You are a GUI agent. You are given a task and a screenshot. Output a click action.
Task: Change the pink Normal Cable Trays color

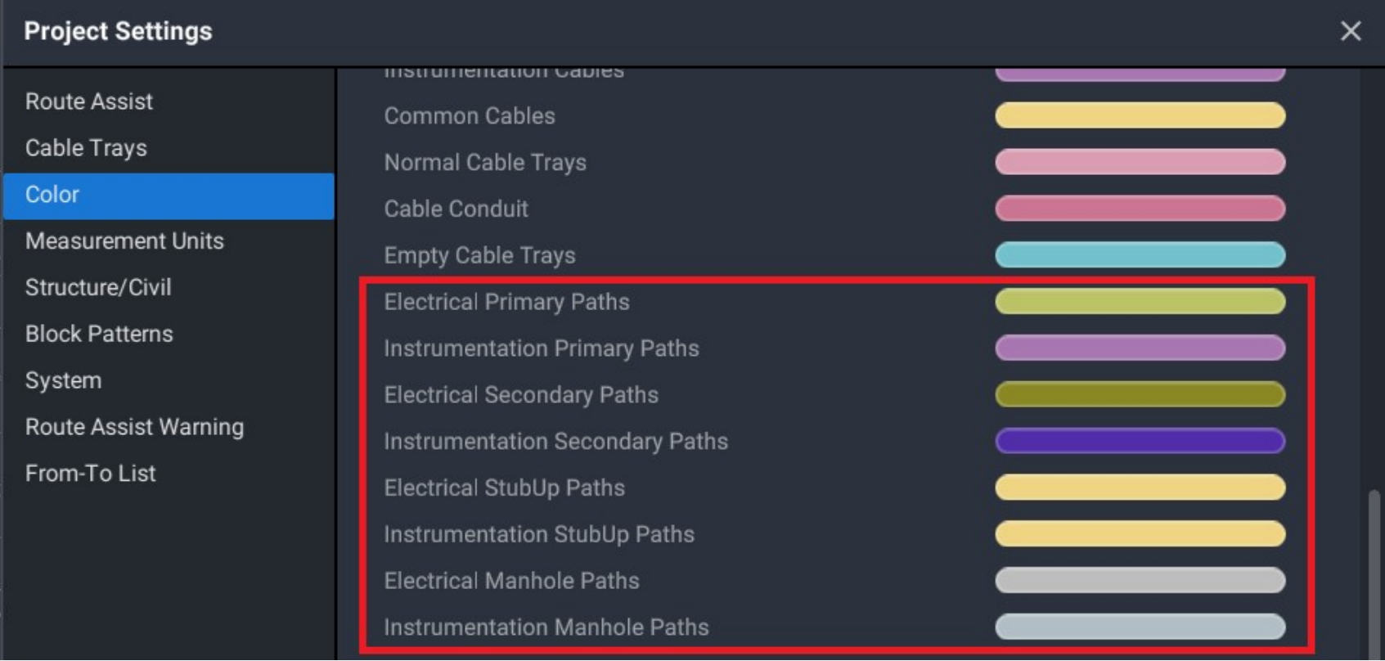(x=1140, y=162)
